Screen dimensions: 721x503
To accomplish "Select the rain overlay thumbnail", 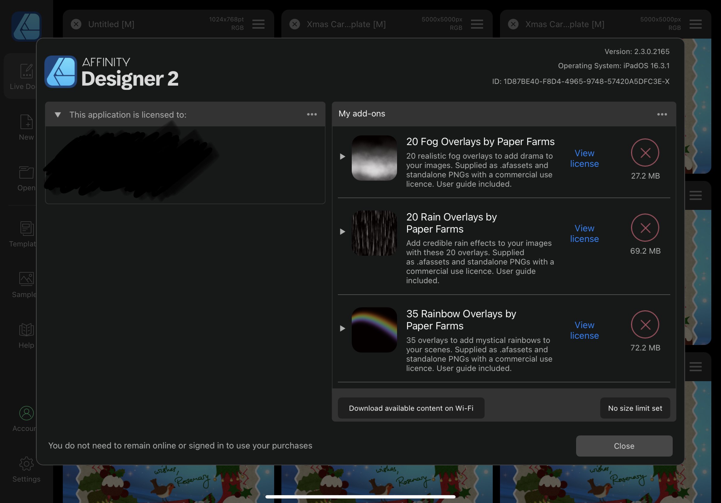I will click(374, 233).
